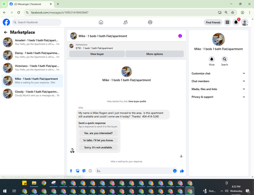Viewport: 254px width, 195px height.
Task: Open the Facebook menu grid icon
Action: coord(228,22)
